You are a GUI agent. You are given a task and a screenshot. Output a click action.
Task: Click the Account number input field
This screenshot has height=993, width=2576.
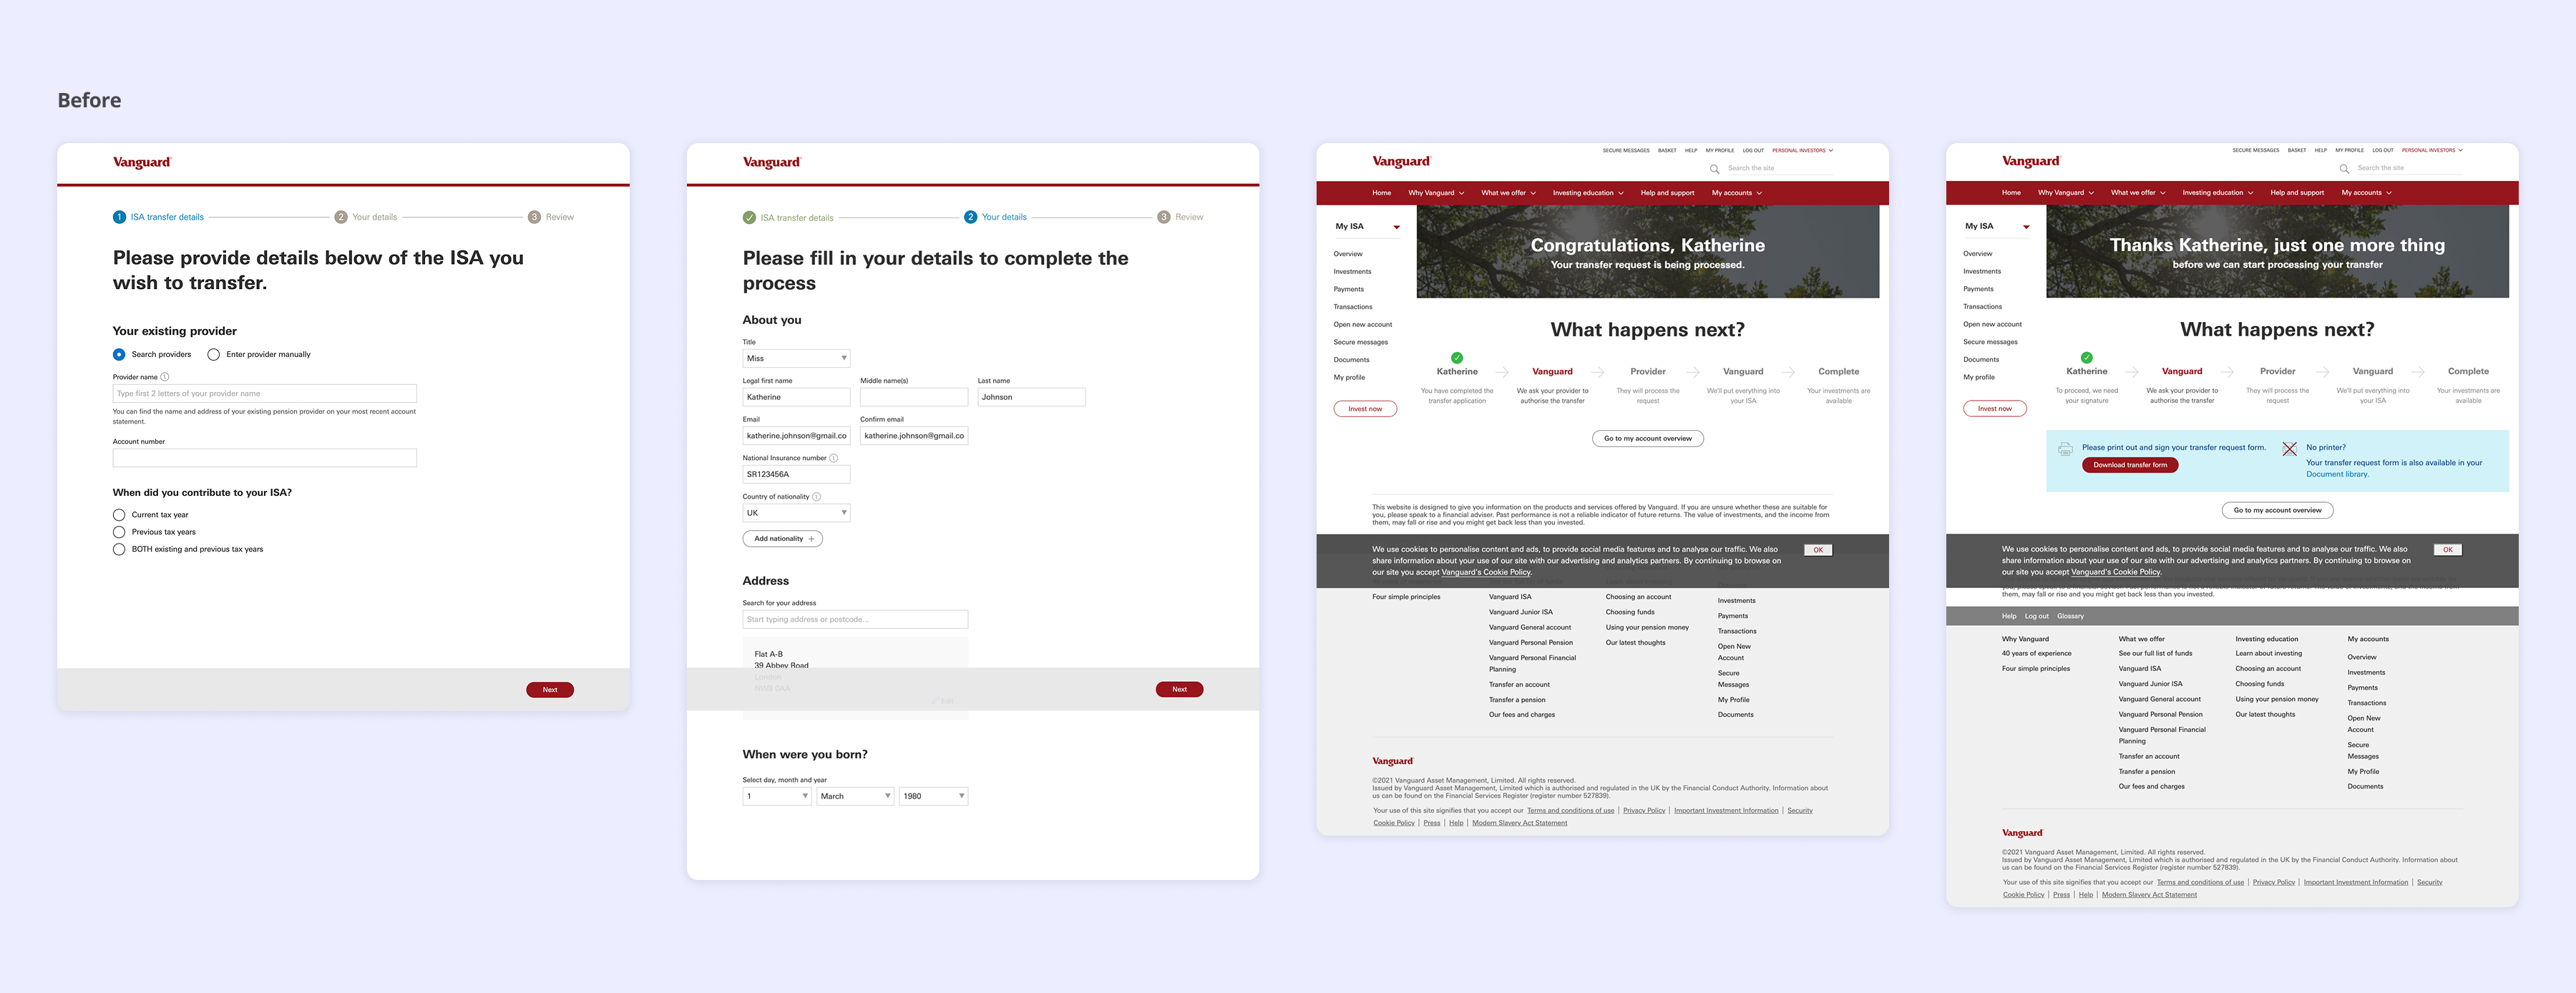tap(264, 458)
